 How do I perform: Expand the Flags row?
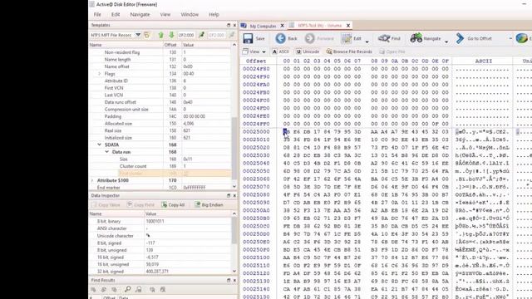[x=100, y=74]
